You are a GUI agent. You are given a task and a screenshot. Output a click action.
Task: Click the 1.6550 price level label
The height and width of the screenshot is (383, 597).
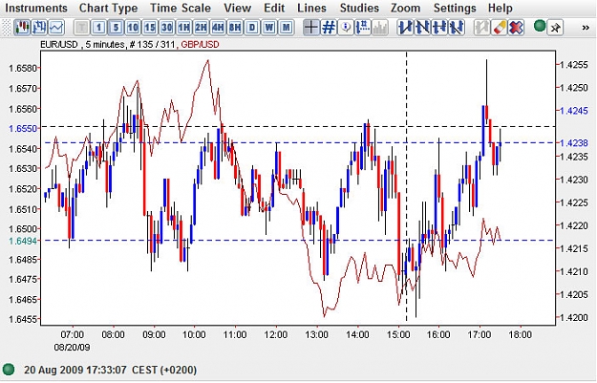click(x=23, y=129)
